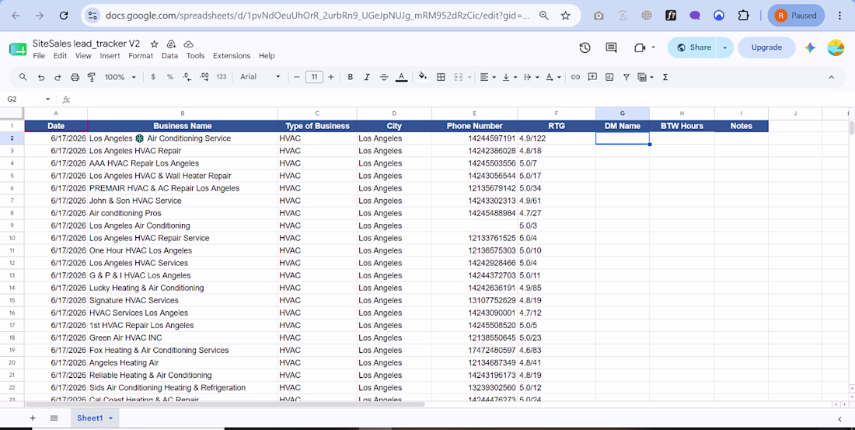Move document with folder icon

tap(171, 44)
